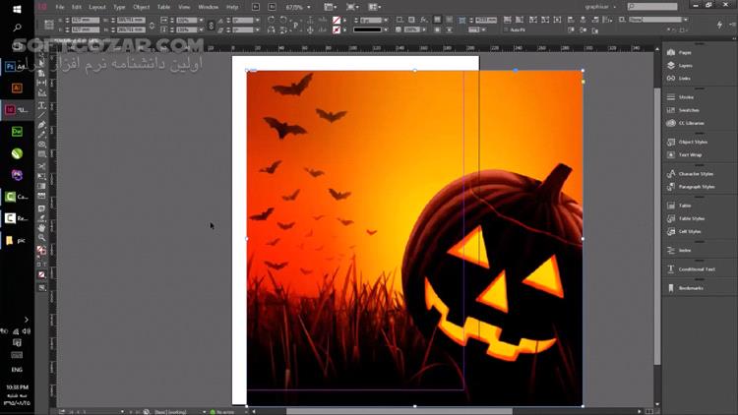Select the Pen tool in the toolbox
The width and height of the screenshot is (738, 415).
(x=42, y=125)
